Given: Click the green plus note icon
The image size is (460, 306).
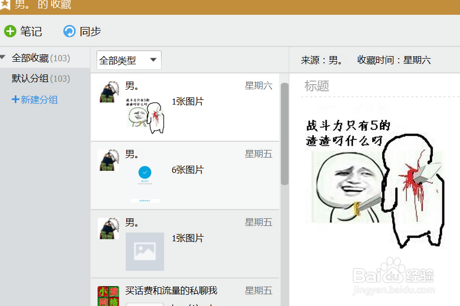Looking at the screenshot, I should tap(10, 31).
